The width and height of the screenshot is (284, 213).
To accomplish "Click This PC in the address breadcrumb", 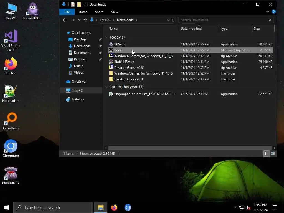I will [105, 20].
